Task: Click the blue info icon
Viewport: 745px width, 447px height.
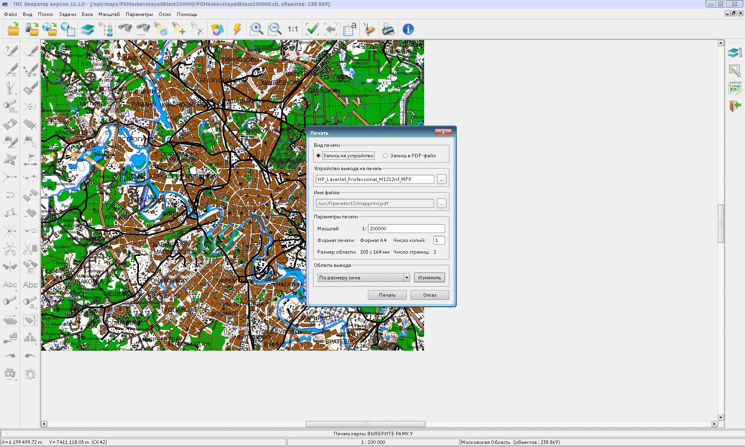Action: click(408, 29)
